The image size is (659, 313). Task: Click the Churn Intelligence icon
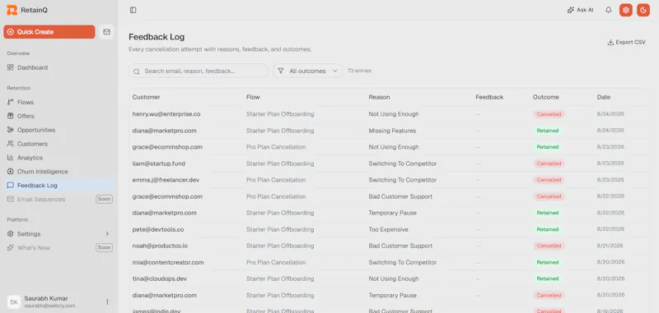[11, 172]
